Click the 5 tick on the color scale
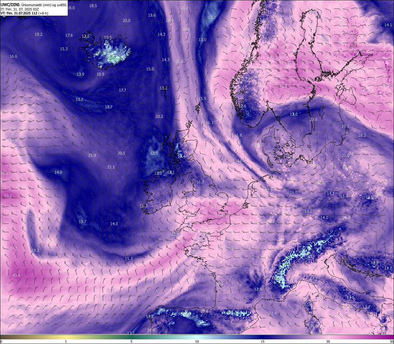This screenshot has height=344, width=394. tap(131, 342)
